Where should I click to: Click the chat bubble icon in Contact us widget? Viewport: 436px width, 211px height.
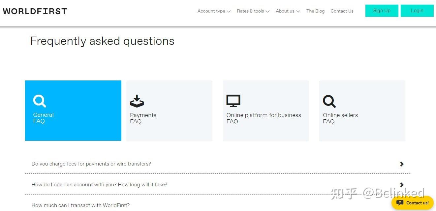point(400,203)
